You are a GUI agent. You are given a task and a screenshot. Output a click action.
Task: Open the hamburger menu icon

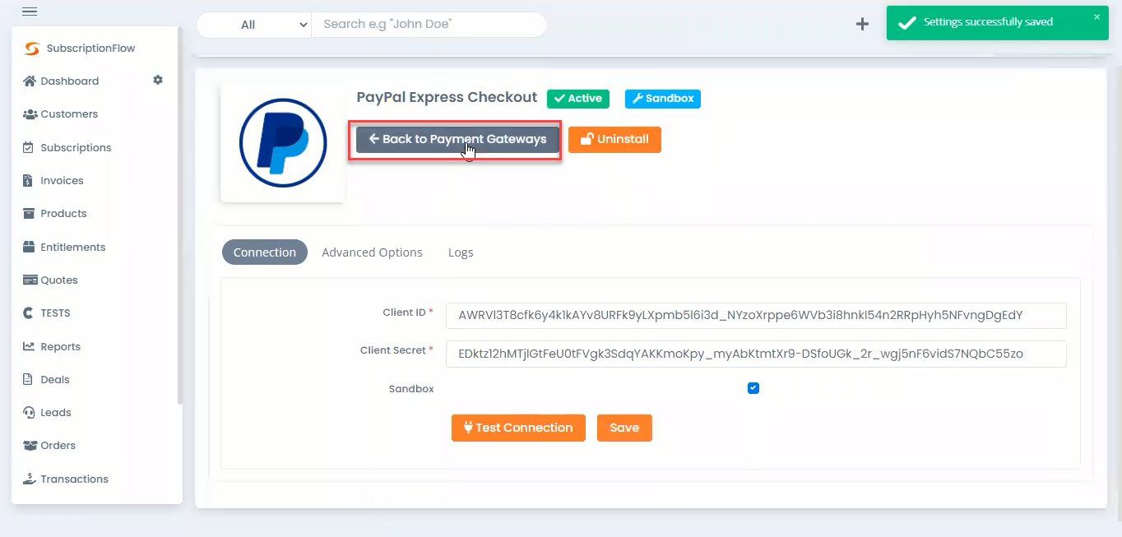coord(30,12)
